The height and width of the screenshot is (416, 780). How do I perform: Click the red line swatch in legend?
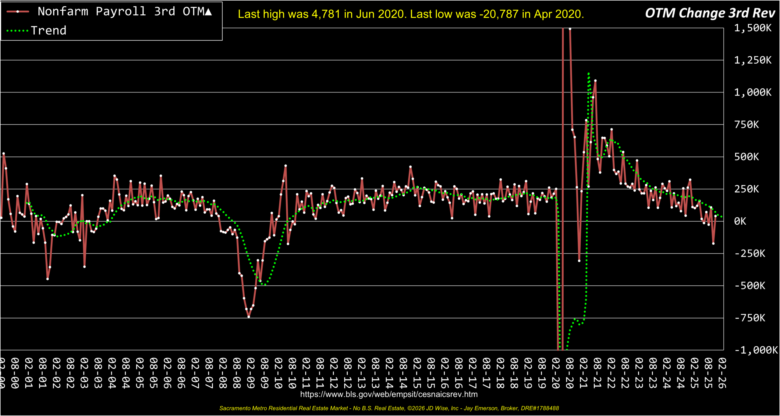[18, 12]
